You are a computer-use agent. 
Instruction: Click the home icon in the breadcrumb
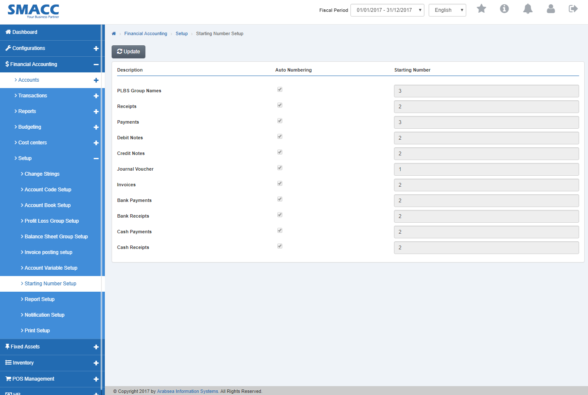pyautogui.click(x=113, y=33)
